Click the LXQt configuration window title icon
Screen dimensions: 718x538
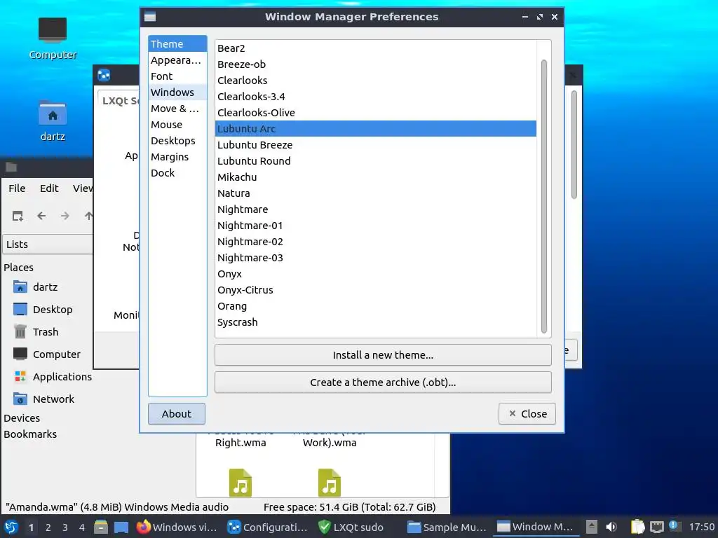pos(104,75)
